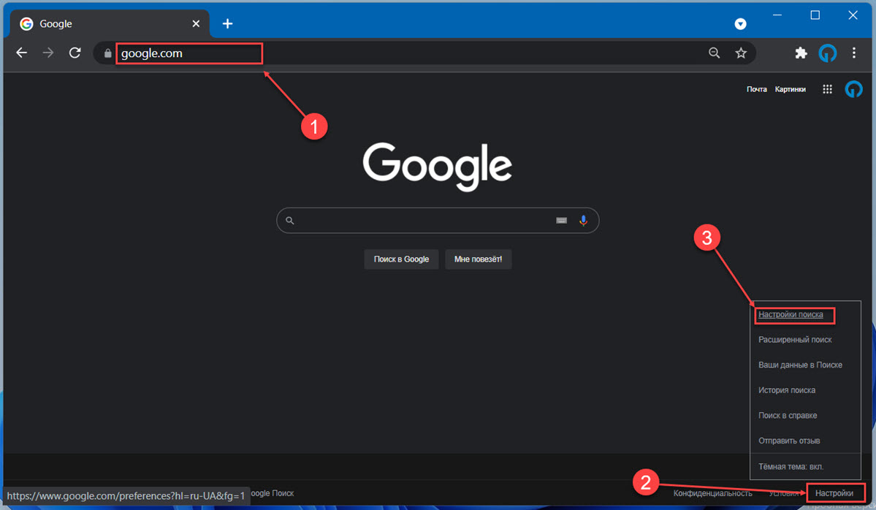Open Chrome's three-dot menu
This screenshot has width=876, height=510.
coord(853,53)
